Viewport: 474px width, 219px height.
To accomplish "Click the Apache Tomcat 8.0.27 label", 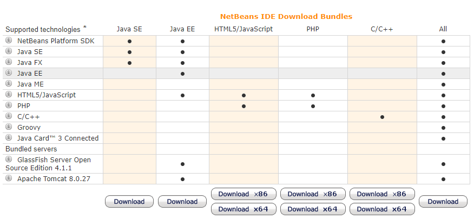I will click(x=54, y=179).
